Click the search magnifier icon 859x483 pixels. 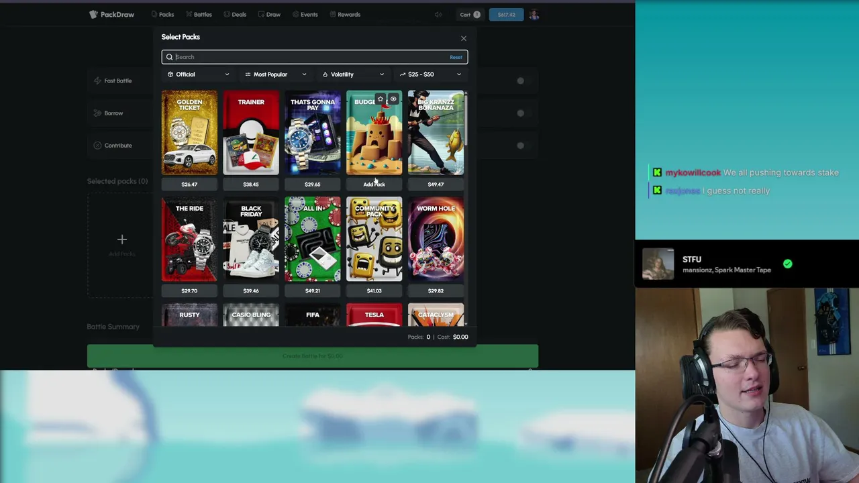click(x=170, y=57)
